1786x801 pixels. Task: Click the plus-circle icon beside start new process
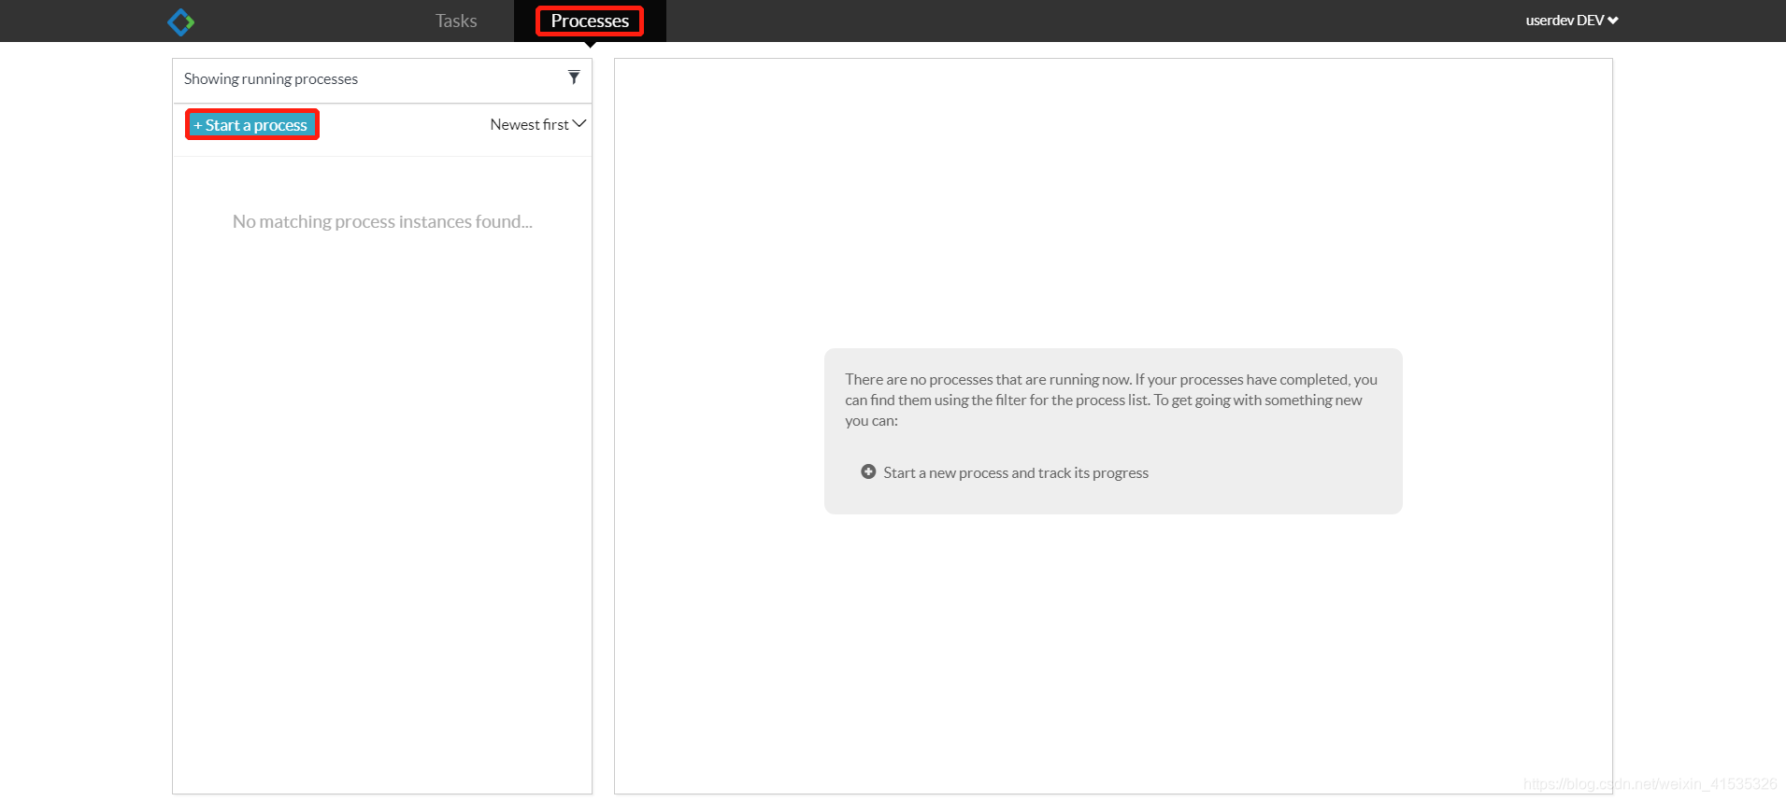[868, 471]
